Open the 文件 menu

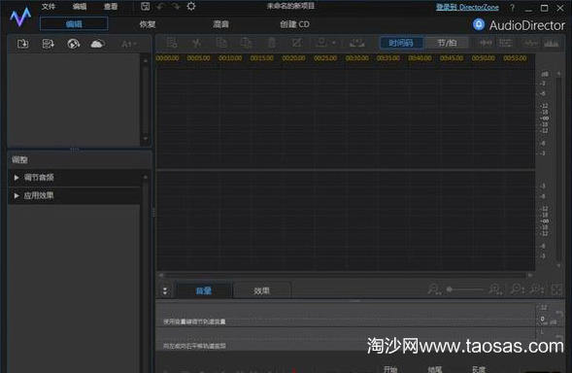pyautogui.click(x=49, y=7)
